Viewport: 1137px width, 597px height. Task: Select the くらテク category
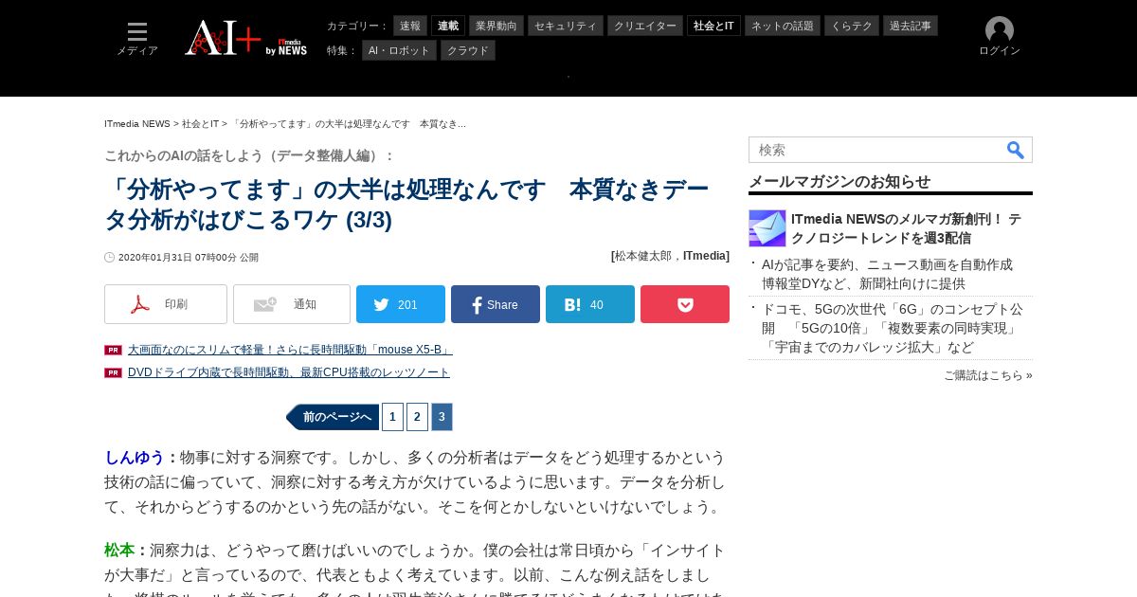[852, 26]
